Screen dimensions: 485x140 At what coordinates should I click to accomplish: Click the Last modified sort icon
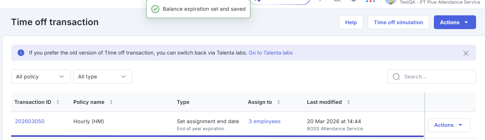coord(349,102)
